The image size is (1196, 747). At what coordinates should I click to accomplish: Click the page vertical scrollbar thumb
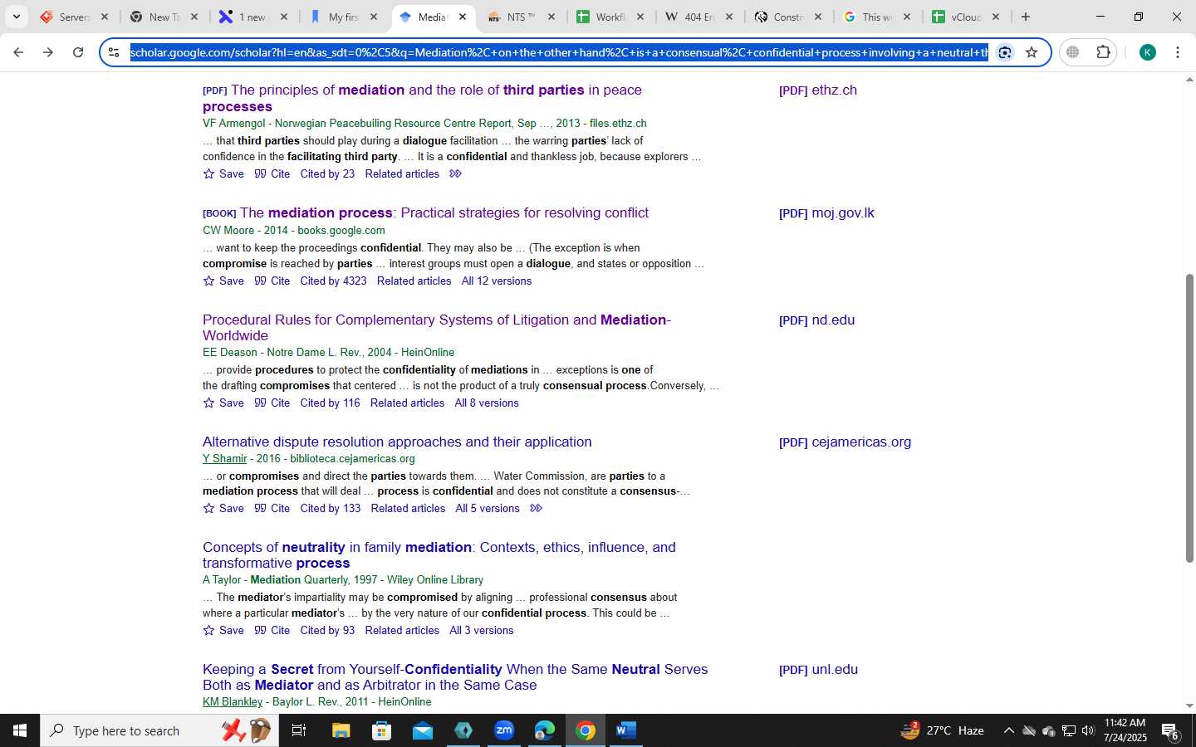[1189, 418]
